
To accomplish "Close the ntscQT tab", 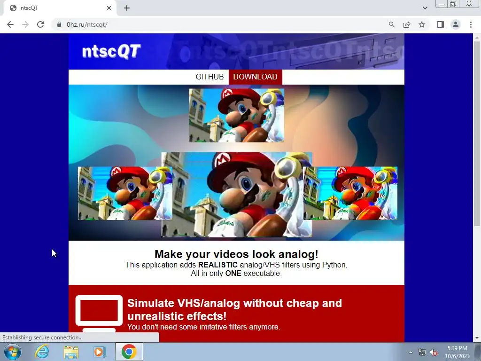I will [109, 8].
